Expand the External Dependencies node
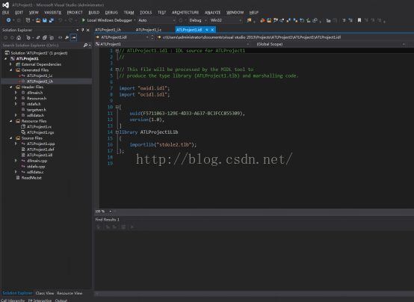 click(x=10, y=64)
